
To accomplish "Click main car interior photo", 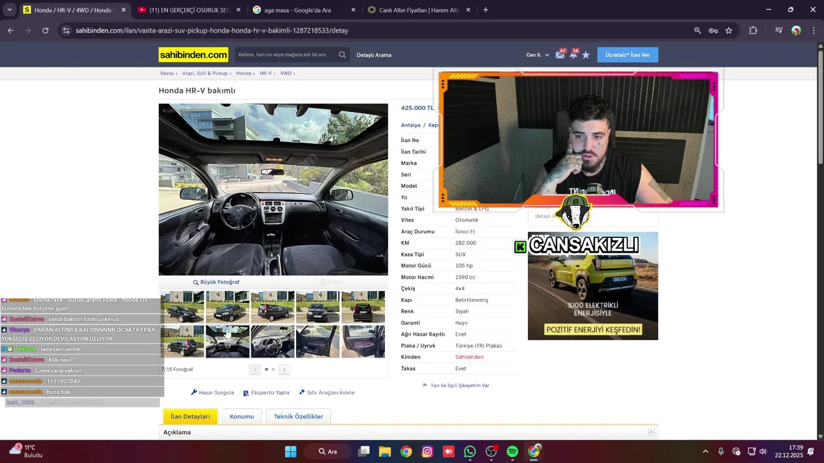I will (x=274, y=189).
